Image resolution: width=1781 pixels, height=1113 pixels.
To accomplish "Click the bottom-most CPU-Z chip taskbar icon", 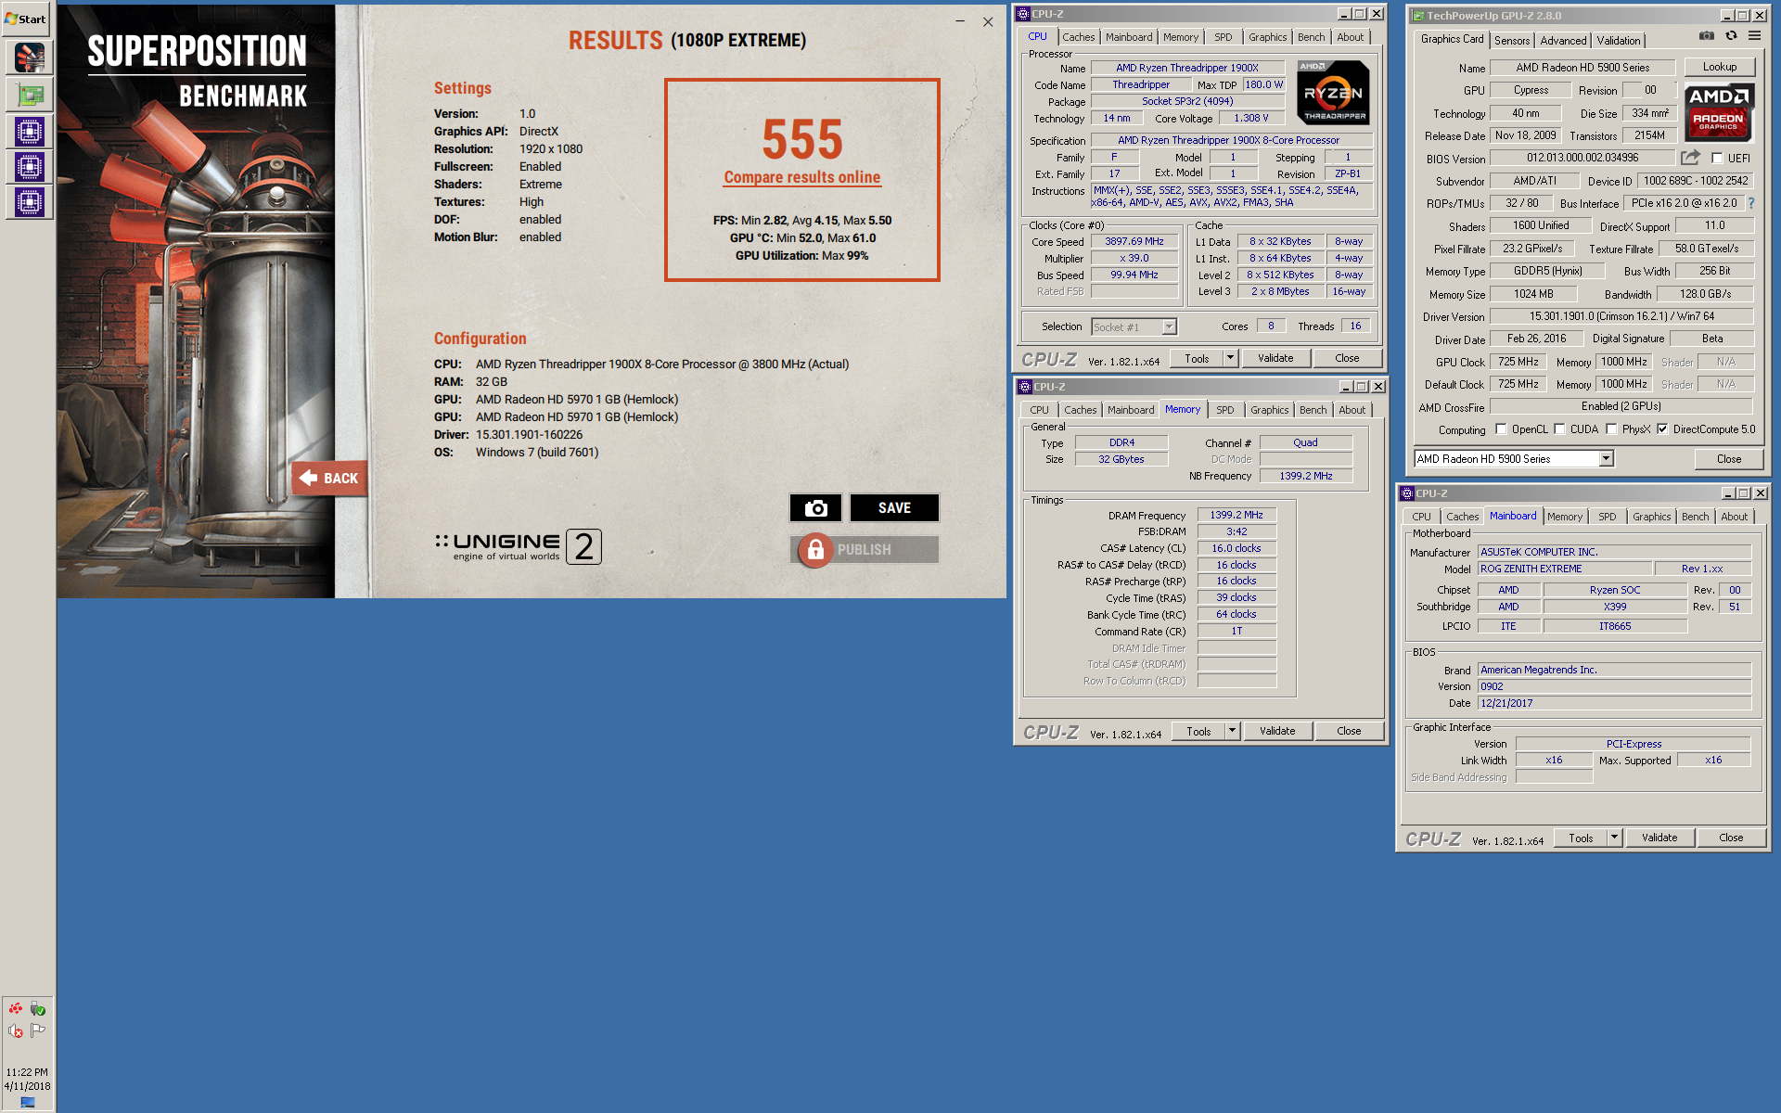I will click(29, 201).
